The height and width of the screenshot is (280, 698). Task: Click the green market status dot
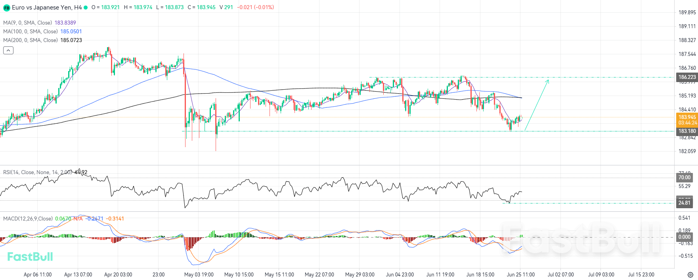click(86, 8)
